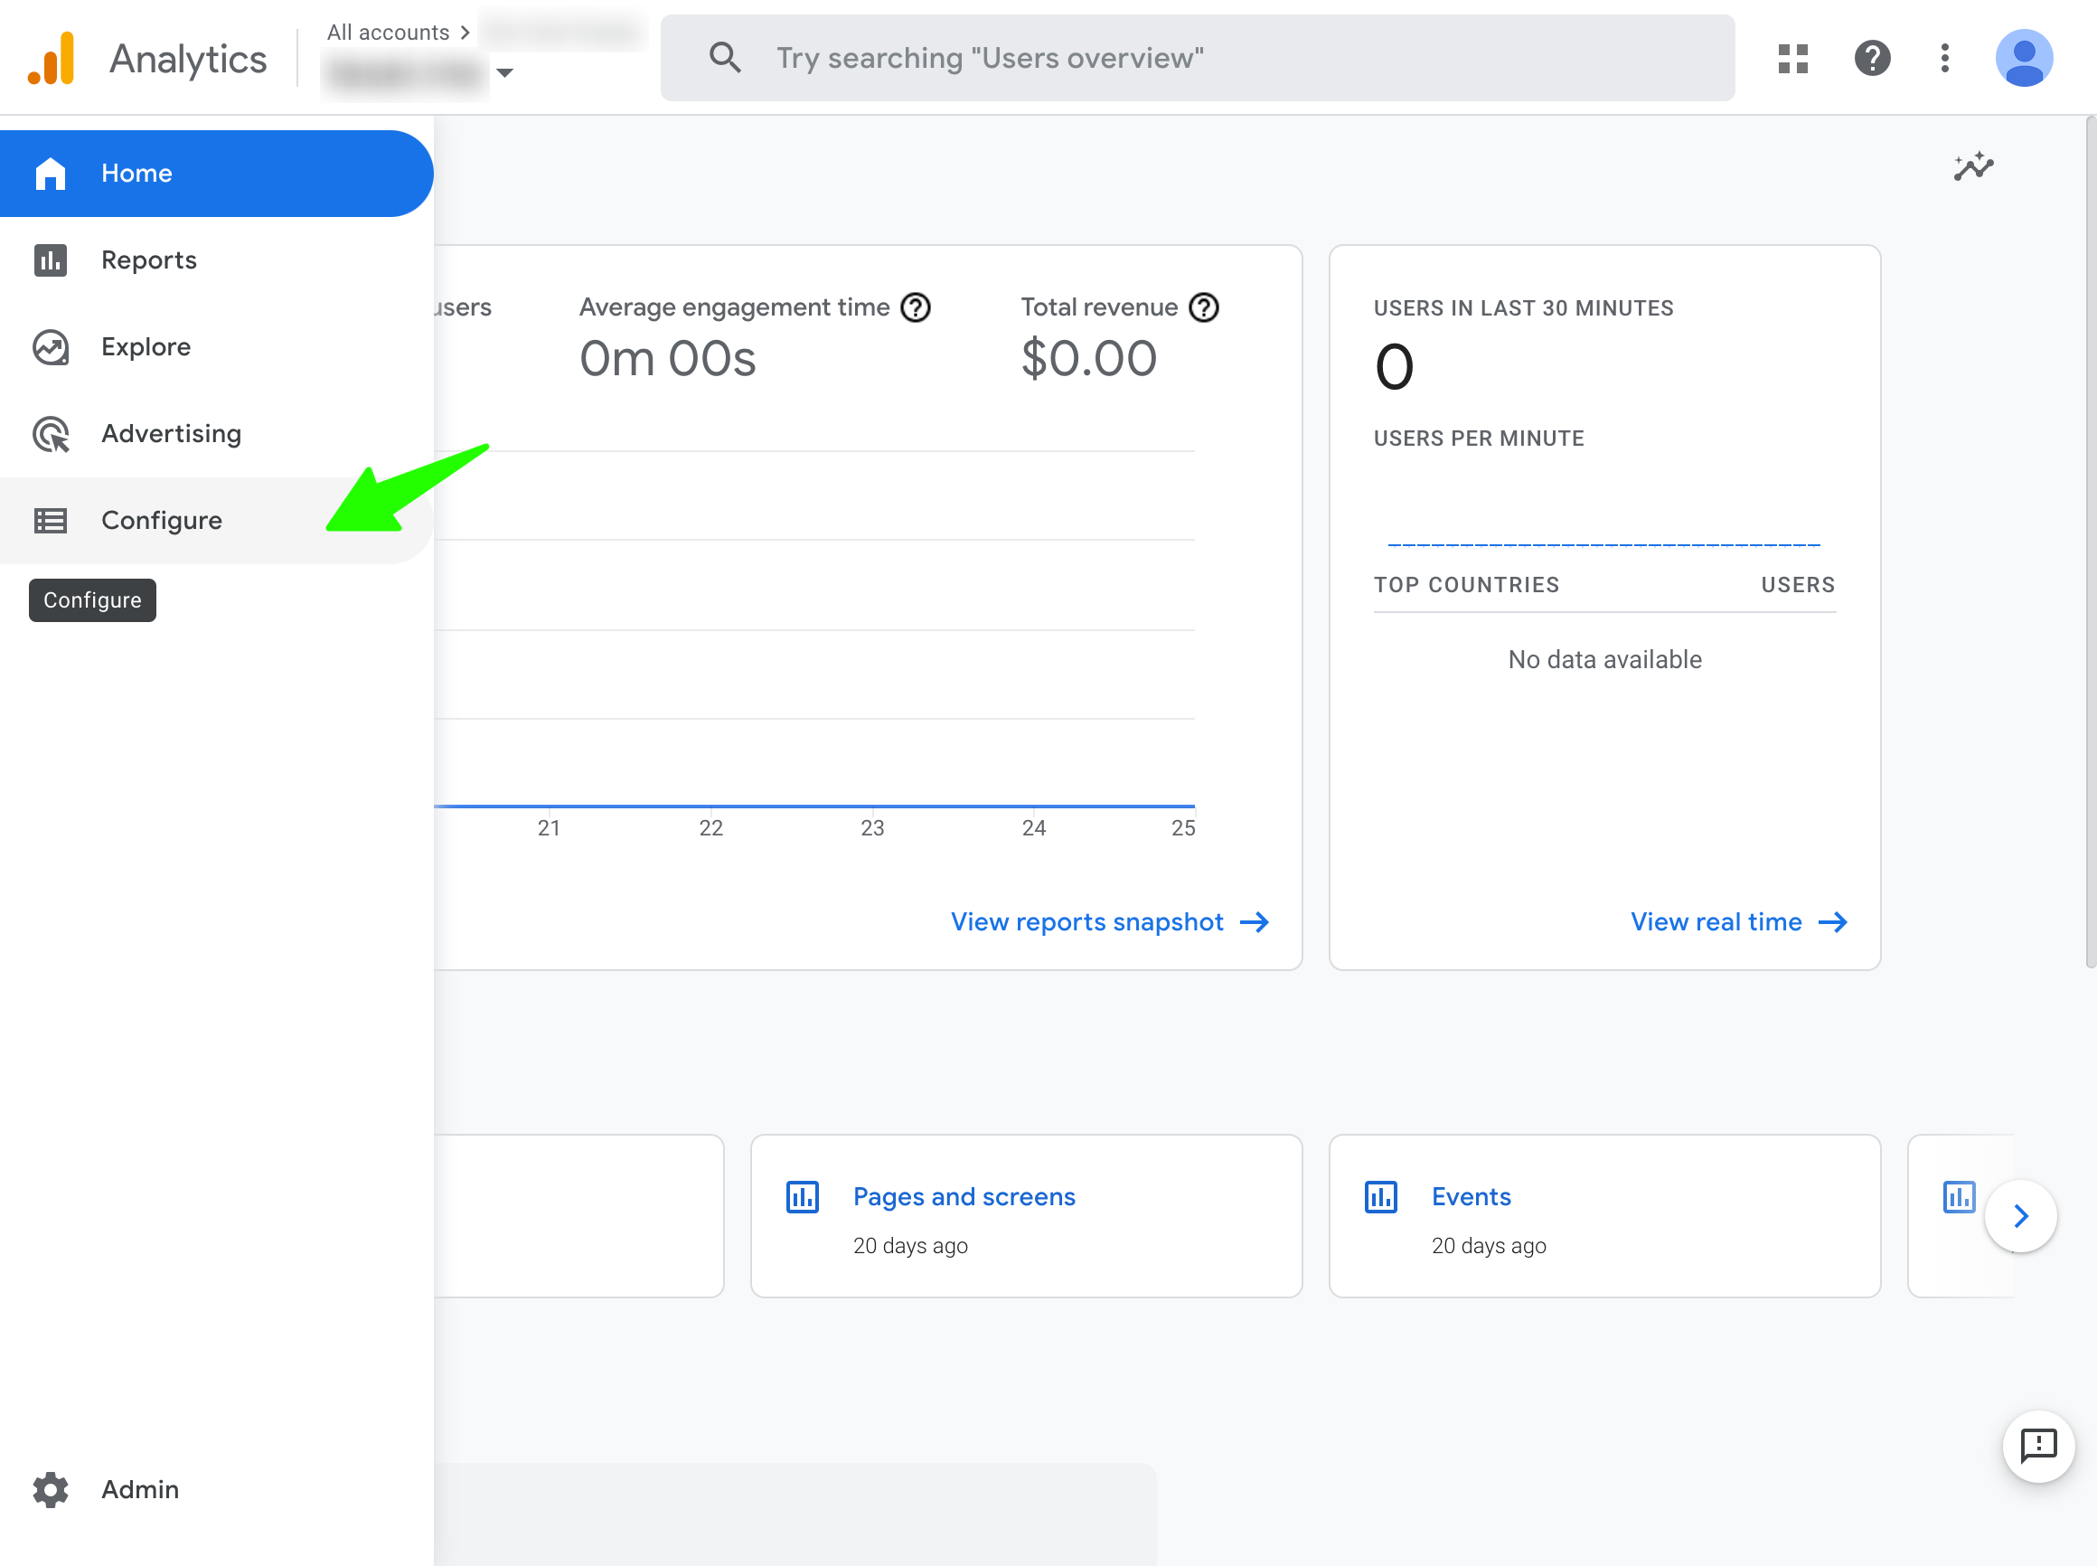Open the Pages and screens card

pos(964,1196)
